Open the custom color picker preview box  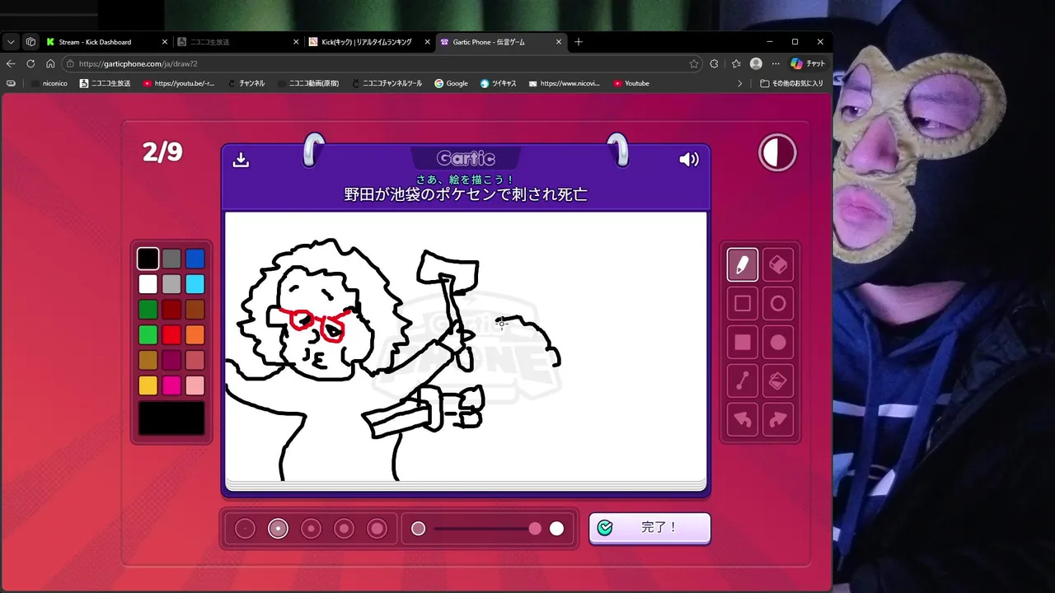[171, 418]
